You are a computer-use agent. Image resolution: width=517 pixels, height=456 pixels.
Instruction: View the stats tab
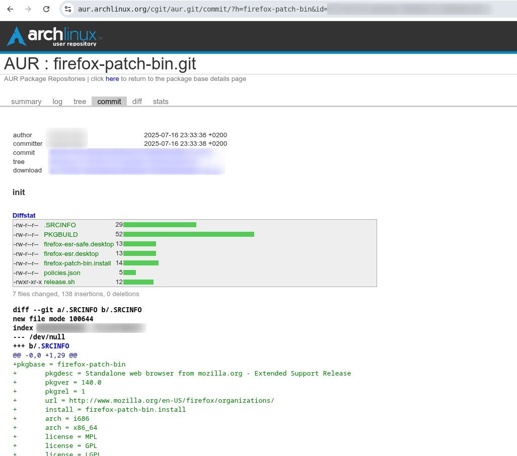161,102
